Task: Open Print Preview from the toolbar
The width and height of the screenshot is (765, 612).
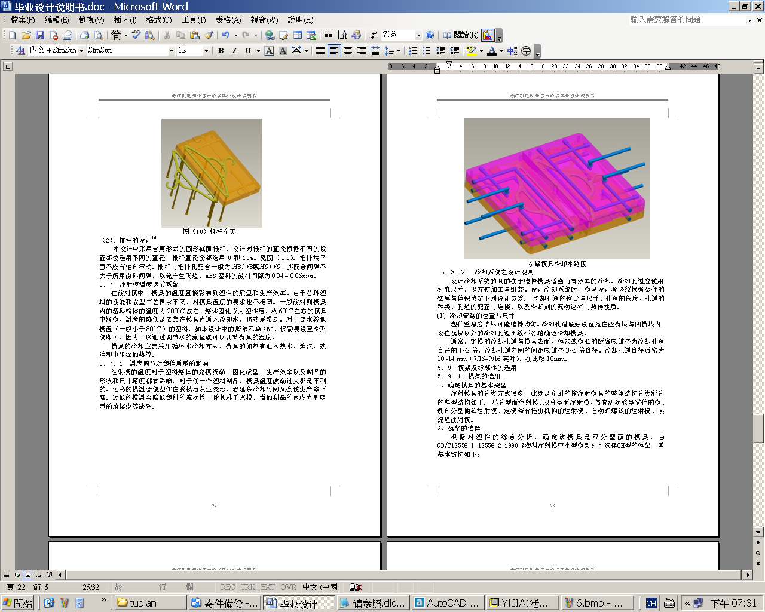Action: point(98,35)
